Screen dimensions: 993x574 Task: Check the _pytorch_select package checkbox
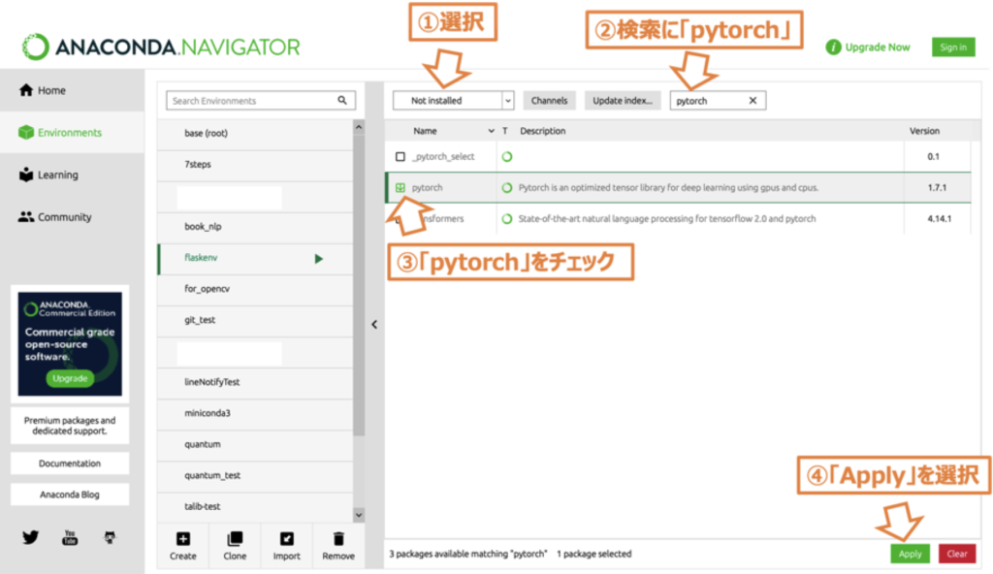click(x=400, y=156)
